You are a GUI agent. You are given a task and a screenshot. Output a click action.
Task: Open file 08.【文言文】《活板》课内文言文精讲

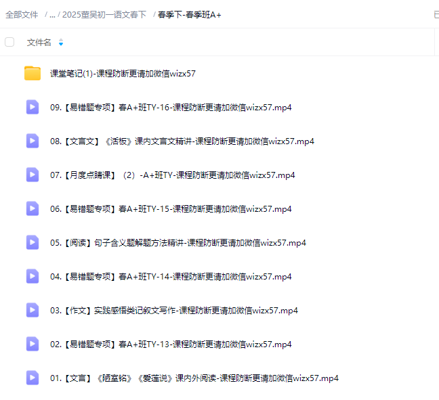tap(182, 141)
